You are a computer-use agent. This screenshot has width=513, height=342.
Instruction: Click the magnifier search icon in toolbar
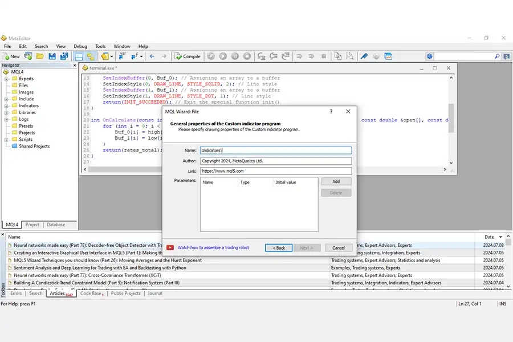pos(497,56)
